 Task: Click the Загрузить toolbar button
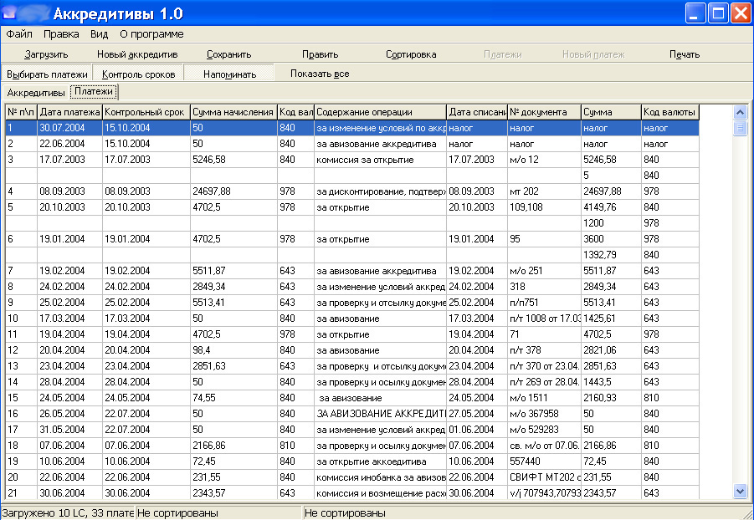pyautogui.click(x=46, y=54)
